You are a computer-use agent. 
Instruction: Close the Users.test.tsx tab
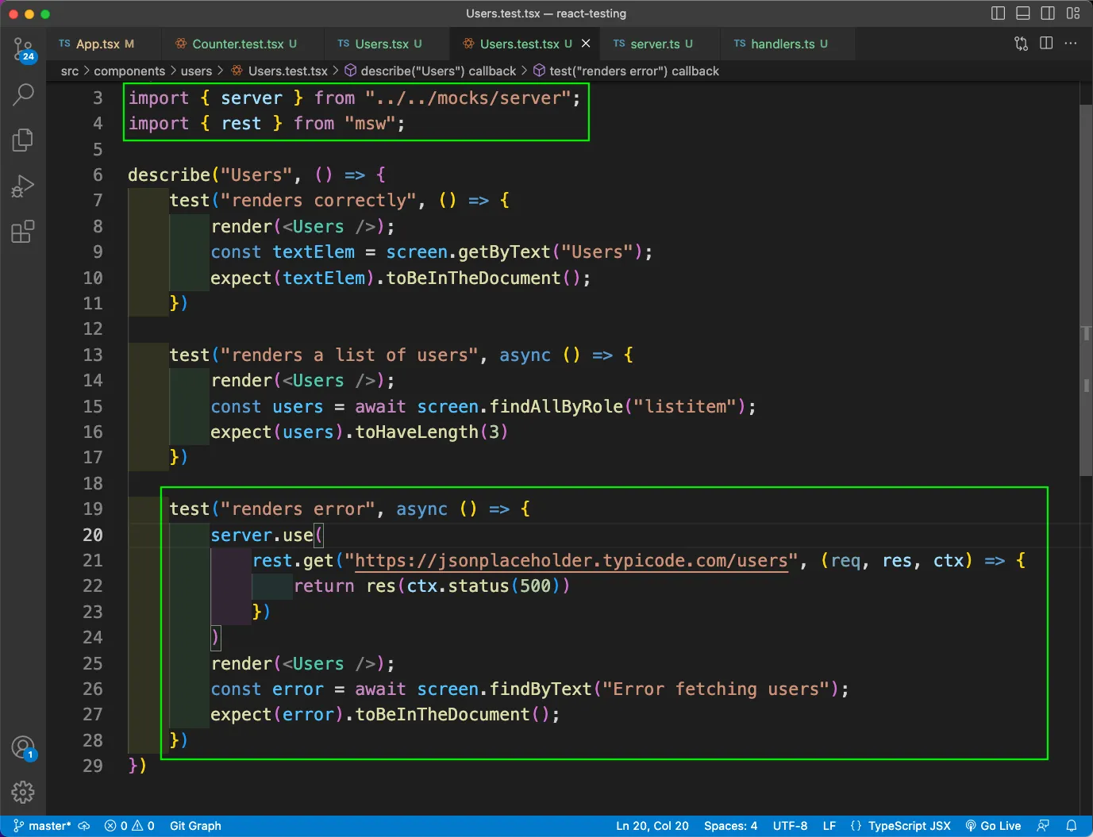pyautogui.click(x=586, y=44)
